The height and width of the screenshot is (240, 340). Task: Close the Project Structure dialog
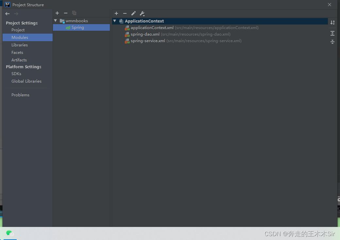tap(330, 5)
